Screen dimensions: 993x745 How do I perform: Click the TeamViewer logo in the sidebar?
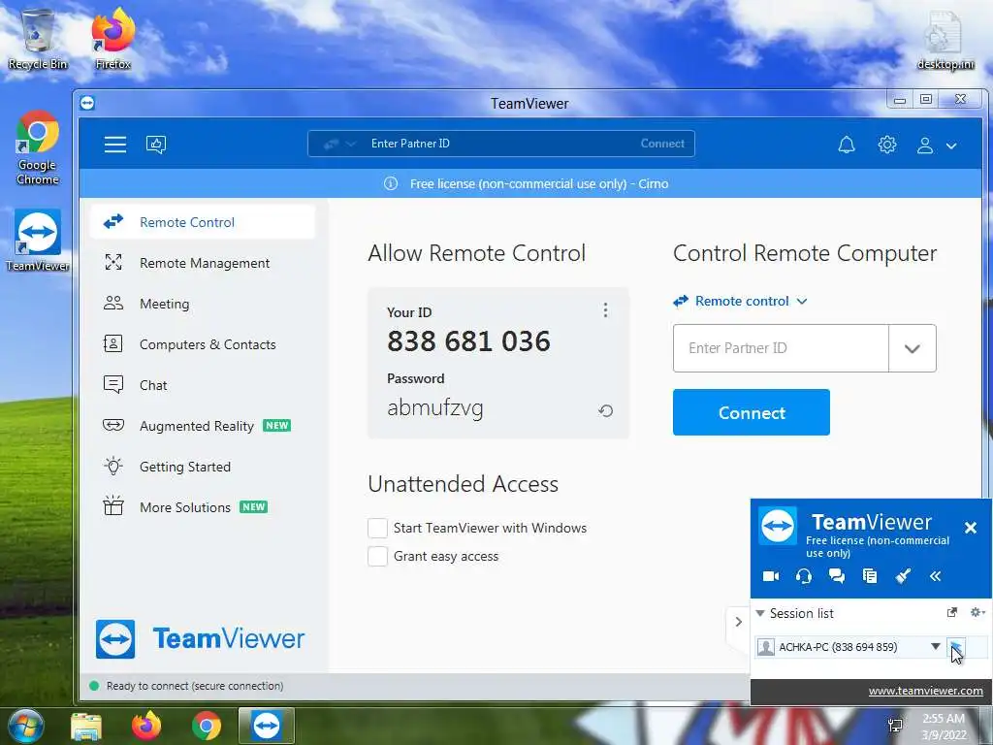200,639
